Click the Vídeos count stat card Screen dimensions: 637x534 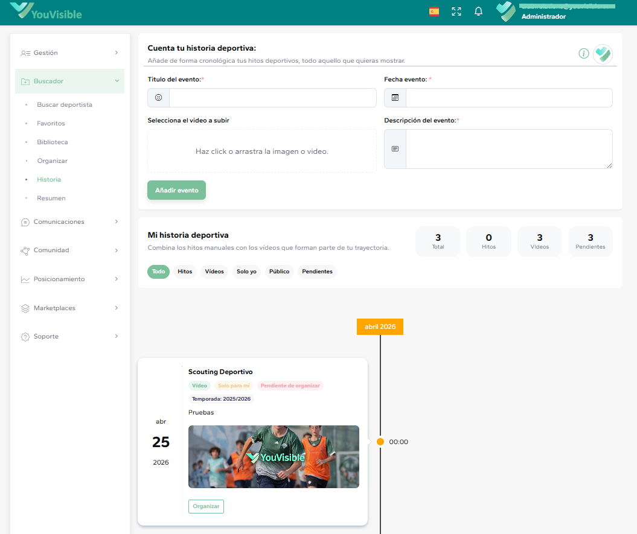tap(540, 241)
